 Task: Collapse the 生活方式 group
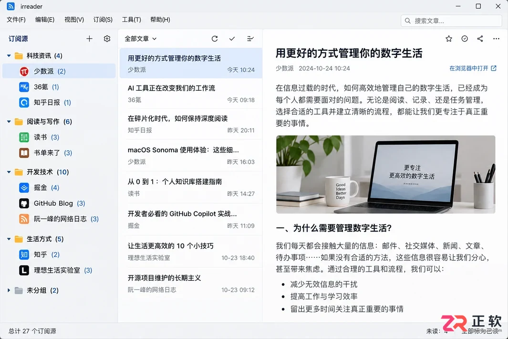(9, 239)
